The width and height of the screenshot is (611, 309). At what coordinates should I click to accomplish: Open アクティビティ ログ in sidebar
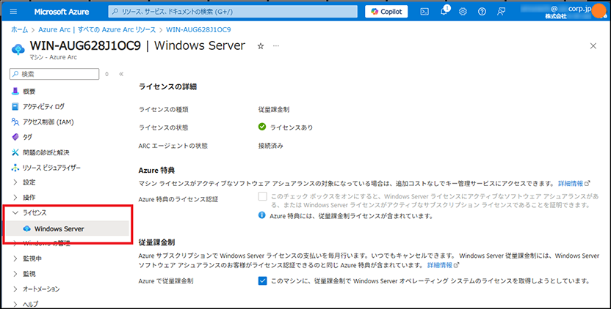pos(43,106)
